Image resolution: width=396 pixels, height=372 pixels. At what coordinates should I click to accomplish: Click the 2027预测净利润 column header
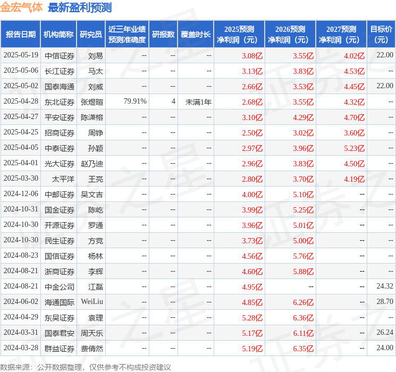pyautogui.click(x=341, y=35)
